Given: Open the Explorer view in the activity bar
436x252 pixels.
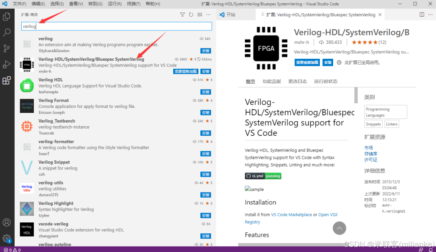Looking at the screenshot, I should pyautogui.click(x=6, y=16).
